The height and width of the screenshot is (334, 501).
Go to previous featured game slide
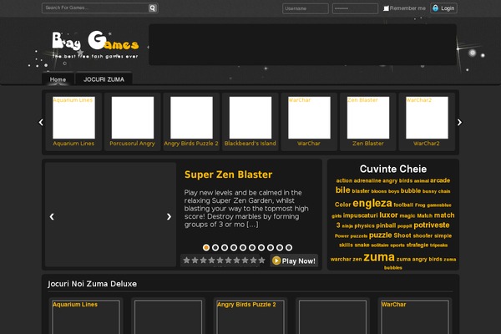(x=52, y=217)
